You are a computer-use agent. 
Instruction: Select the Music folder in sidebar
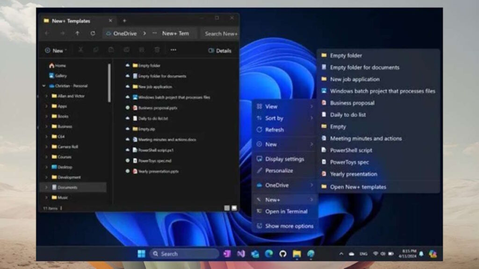pos(60,198)
